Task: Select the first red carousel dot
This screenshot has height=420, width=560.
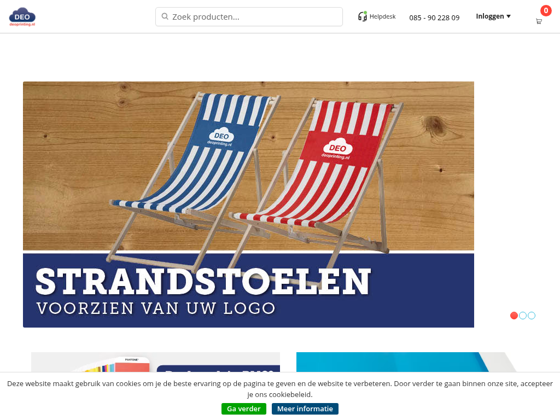Action: pos(514,316)
